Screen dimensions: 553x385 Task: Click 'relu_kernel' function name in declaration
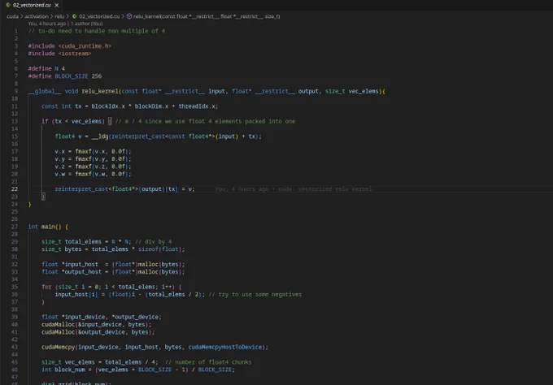point(100,91)
